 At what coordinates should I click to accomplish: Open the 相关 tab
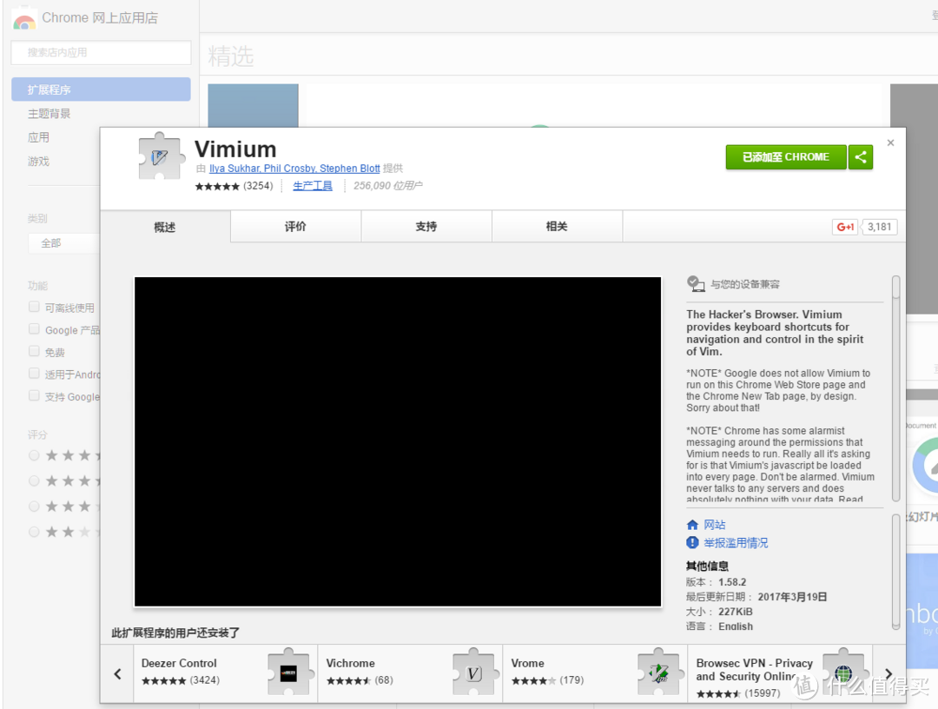[557, 226]
